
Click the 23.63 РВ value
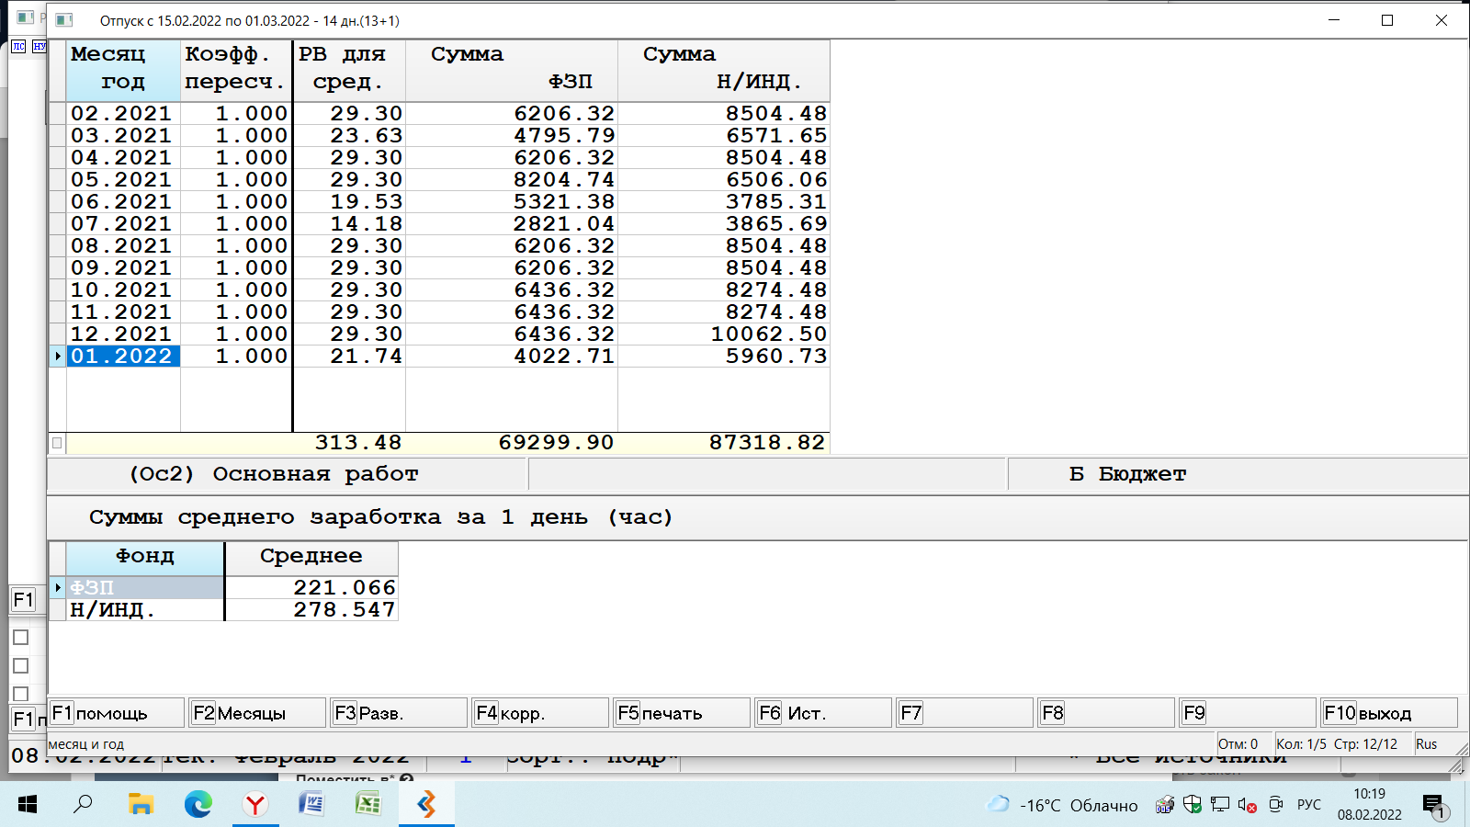click(367, 135)
